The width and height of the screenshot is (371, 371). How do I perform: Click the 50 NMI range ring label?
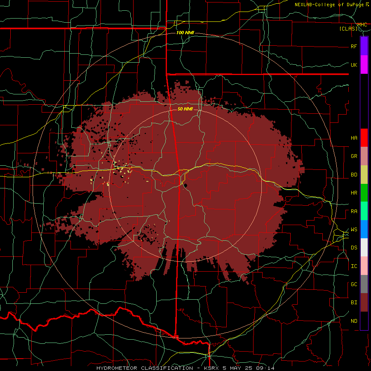pyautogui.click(x=185, y=109)
